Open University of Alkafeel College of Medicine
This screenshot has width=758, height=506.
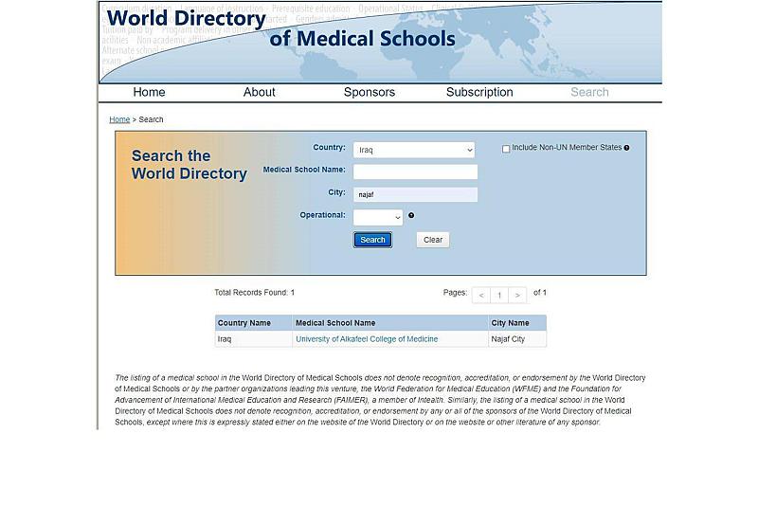coord(367,339)
